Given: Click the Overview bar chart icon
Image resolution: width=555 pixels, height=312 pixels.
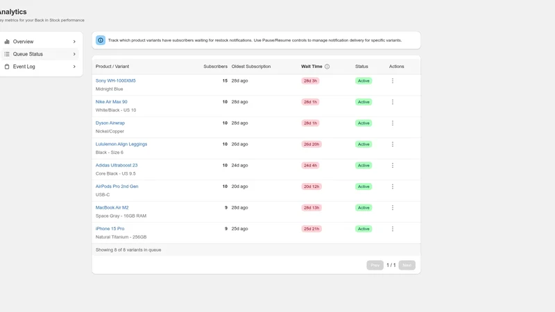Looking at the screenshot, I should 7,42.
